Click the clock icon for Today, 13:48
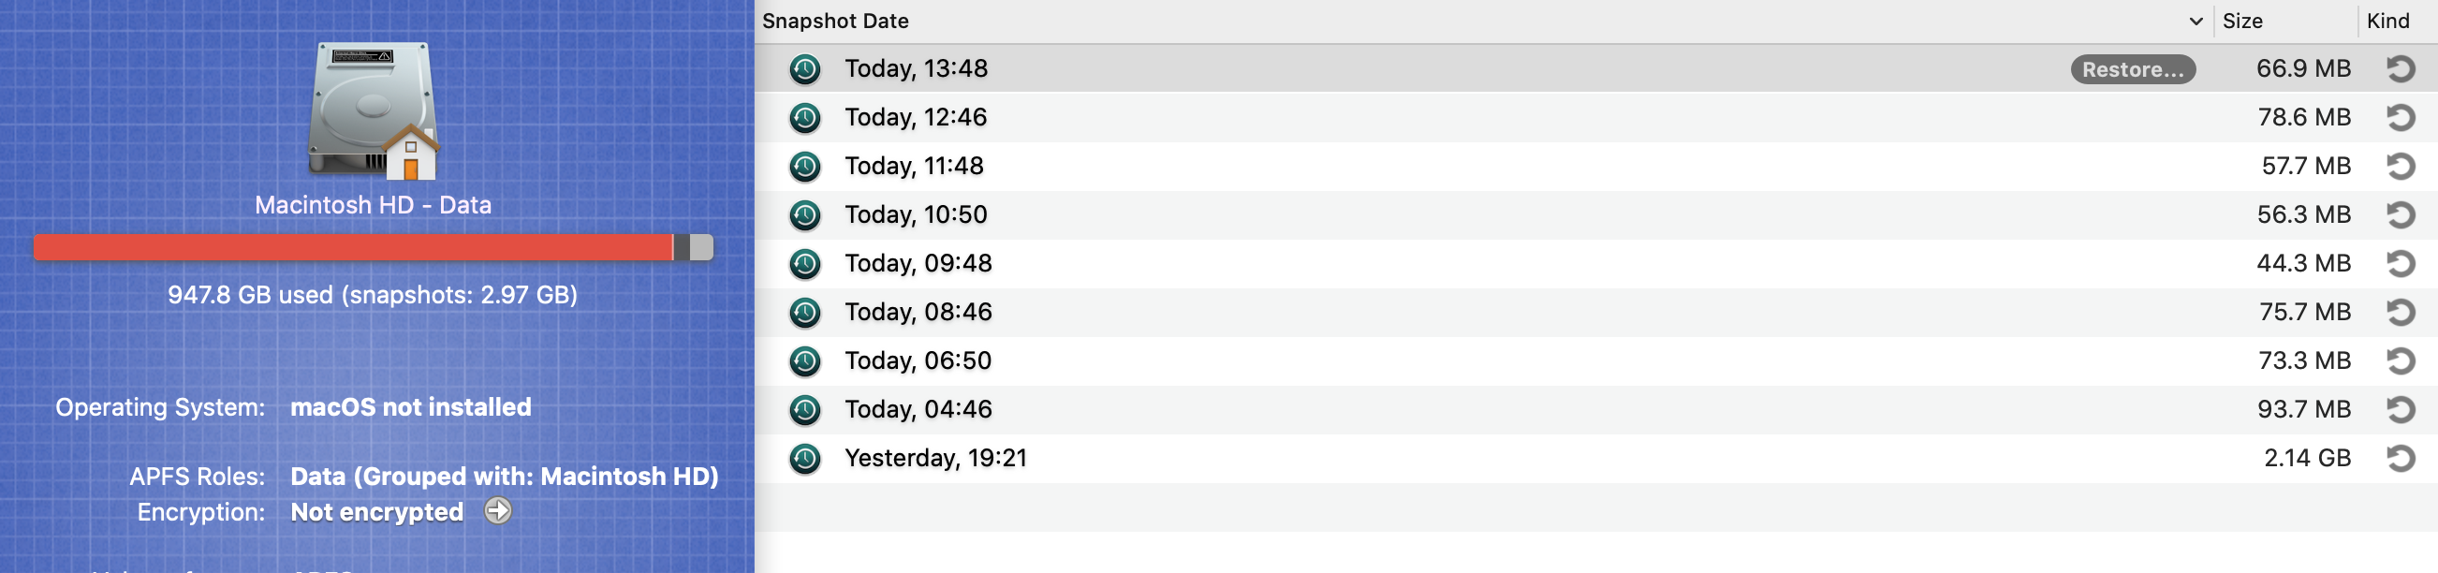 pyautogui.click(x=804, y=69)
